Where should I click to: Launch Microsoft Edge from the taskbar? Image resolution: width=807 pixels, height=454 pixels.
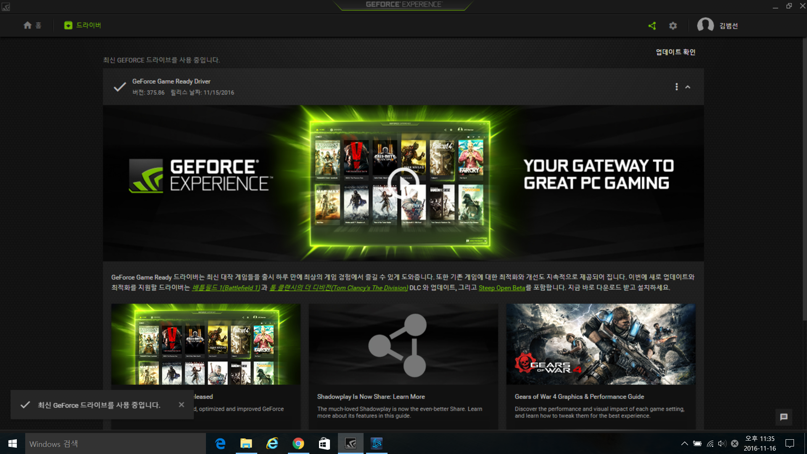pyautogui.click(x=220, y=443)
